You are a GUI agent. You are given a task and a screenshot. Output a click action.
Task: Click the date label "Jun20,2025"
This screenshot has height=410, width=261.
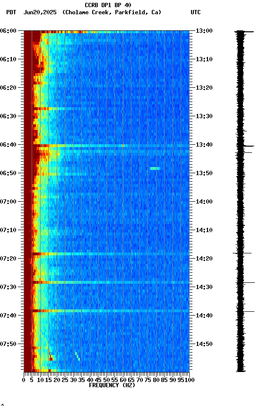(x=40, y=12)
